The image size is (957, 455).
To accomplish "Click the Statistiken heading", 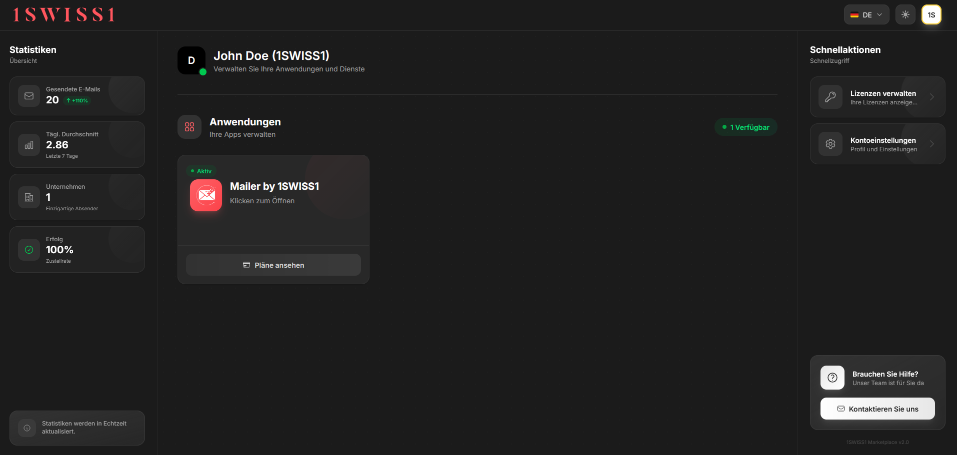I will point(33,50).
